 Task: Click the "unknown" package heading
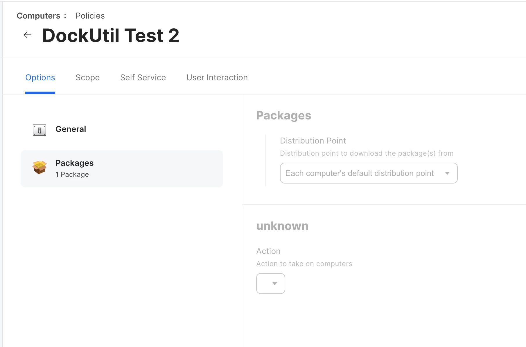tap(282, 226)
